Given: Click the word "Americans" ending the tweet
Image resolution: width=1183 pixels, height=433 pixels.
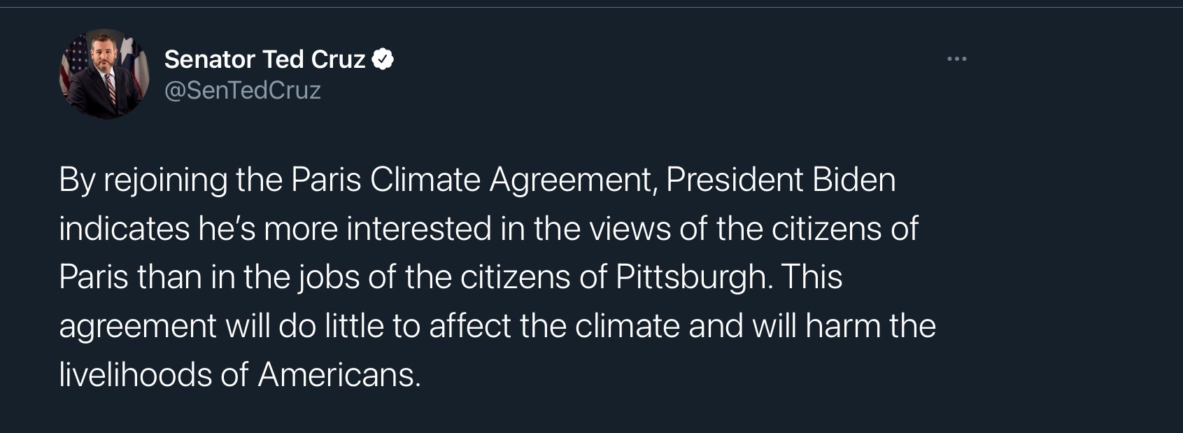Looking at the screenshot, I should tap(339, 375).
